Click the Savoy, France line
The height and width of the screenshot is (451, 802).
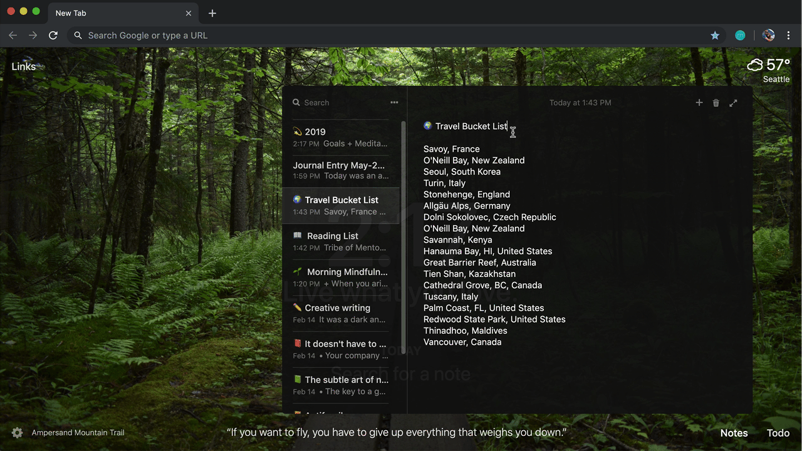451,149
